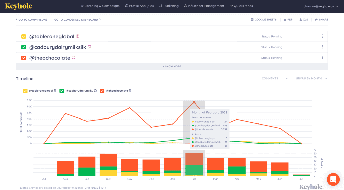Open QuickTrends menu
Viewport: 344px width, 190px height.
click(241, 6)
